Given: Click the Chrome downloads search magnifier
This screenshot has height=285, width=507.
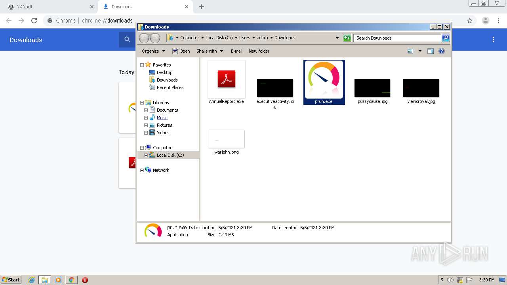Looking at the screenshot, I should (127, 40).
